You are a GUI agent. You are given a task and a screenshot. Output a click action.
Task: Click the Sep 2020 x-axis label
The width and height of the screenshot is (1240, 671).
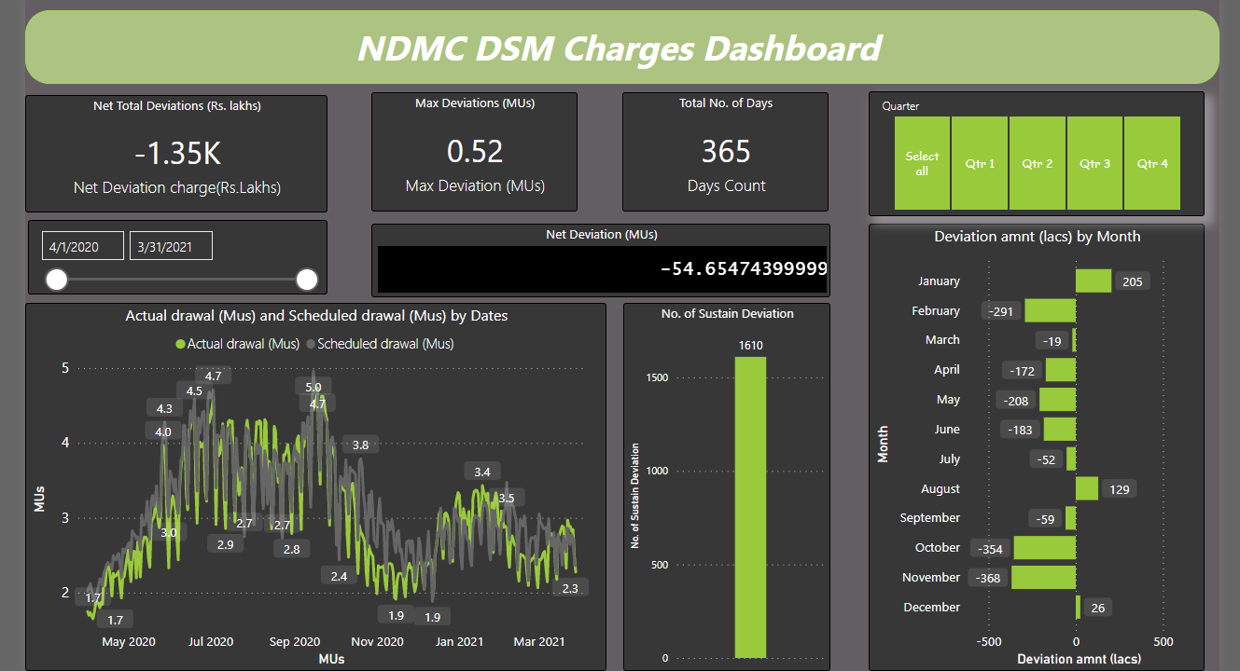tap(295, 641)
